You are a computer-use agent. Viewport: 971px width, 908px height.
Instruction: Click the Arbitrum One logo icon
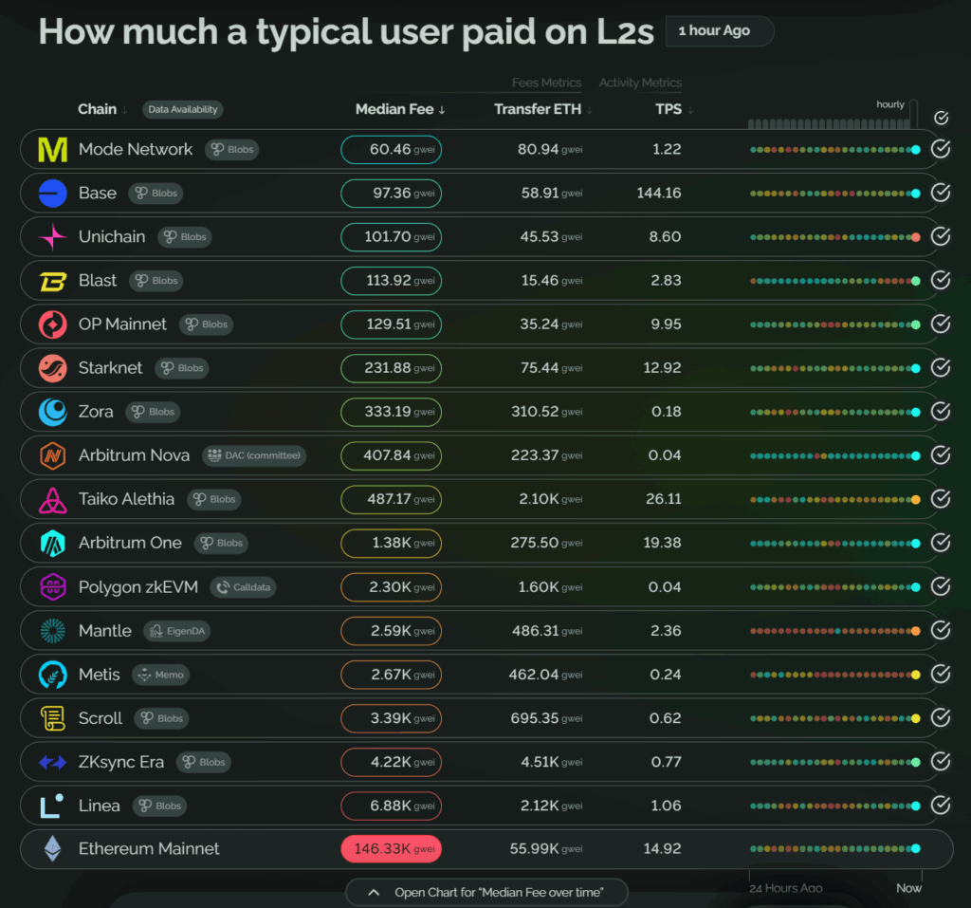(53, 543)
